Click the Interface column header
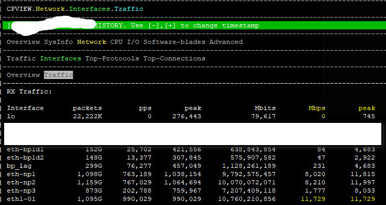386x205 pixels. [25, 108]
